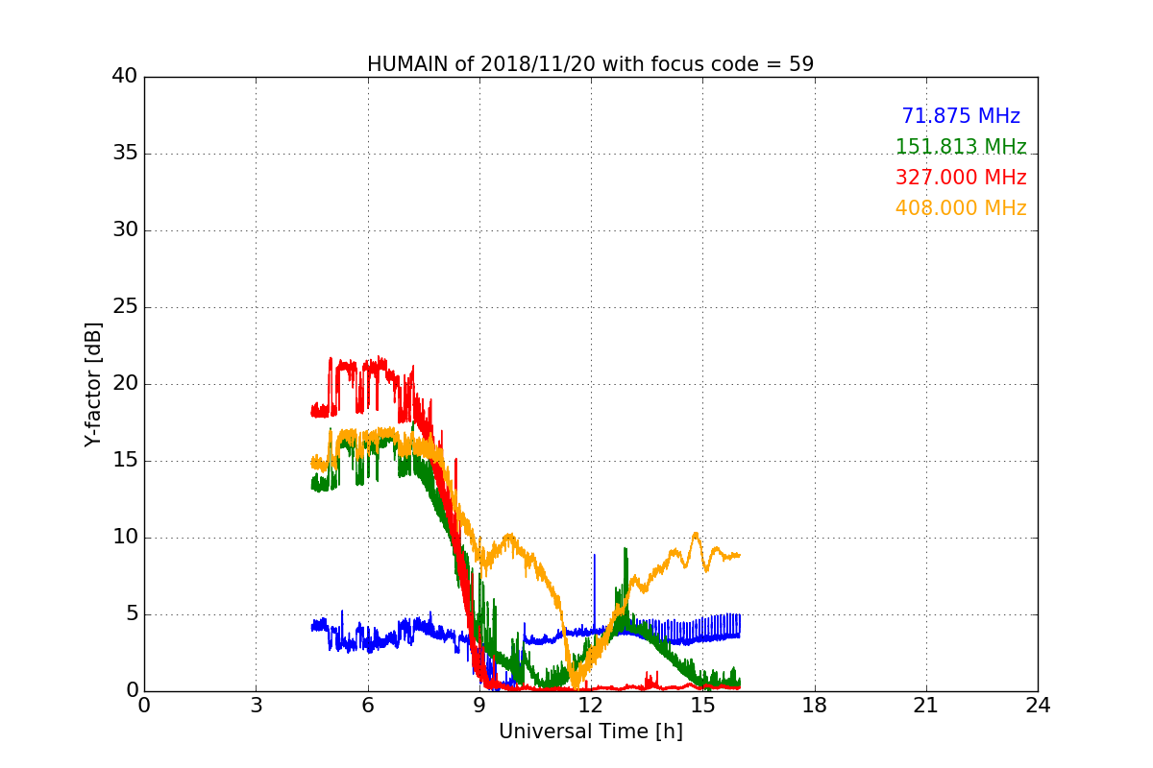Click the x-axis tick label 24

pos(1038,706)
